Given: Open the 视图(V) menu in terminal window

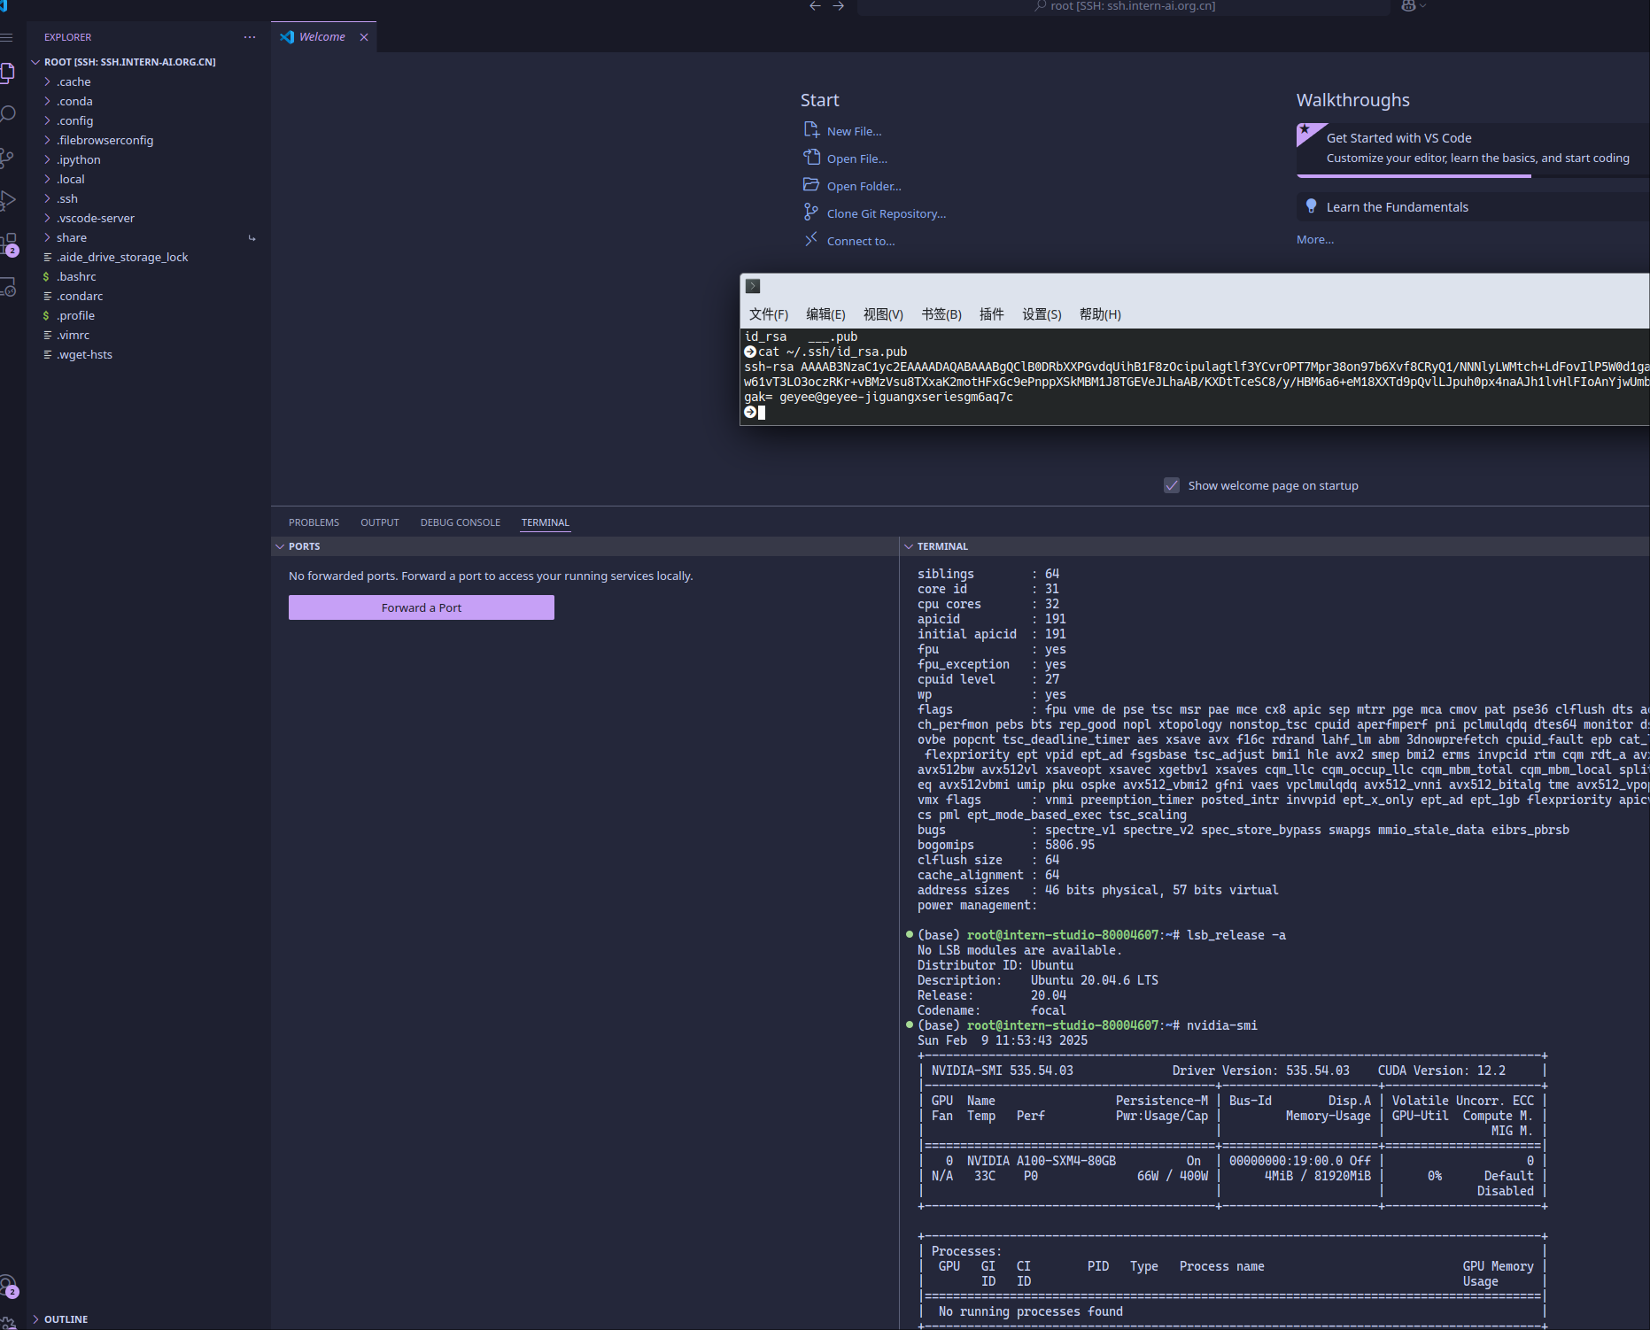Looking at the screenshot, I should tap(883, 314).
